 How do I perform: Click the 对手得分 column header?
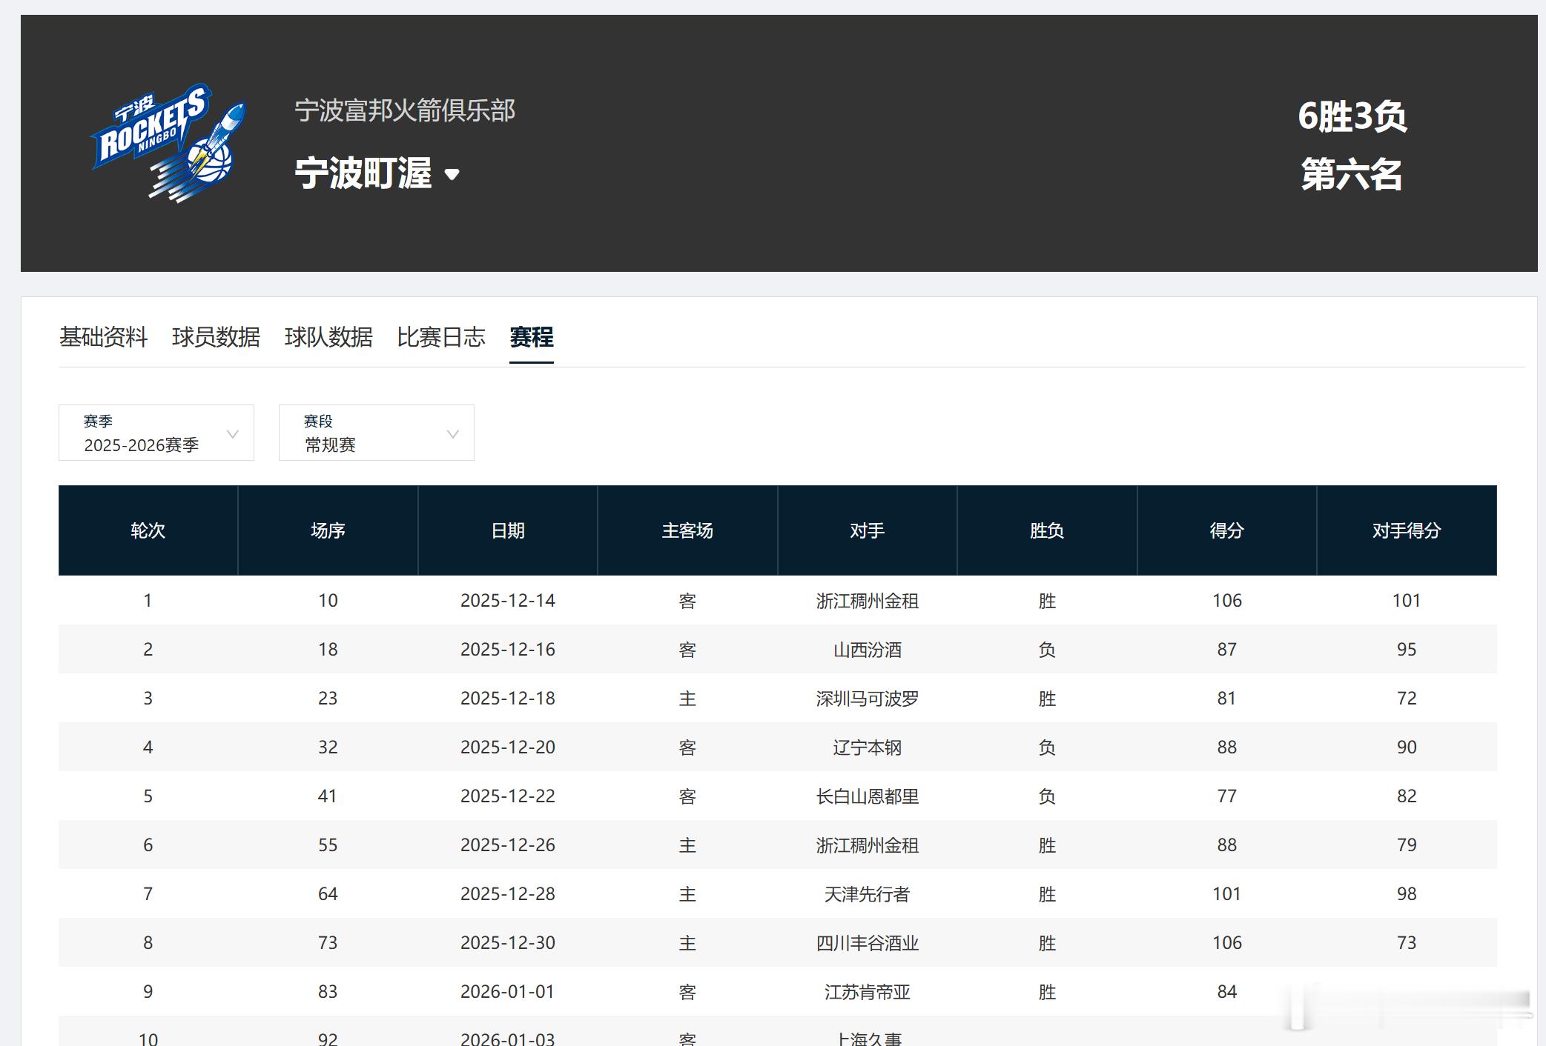pos(1407,530)
